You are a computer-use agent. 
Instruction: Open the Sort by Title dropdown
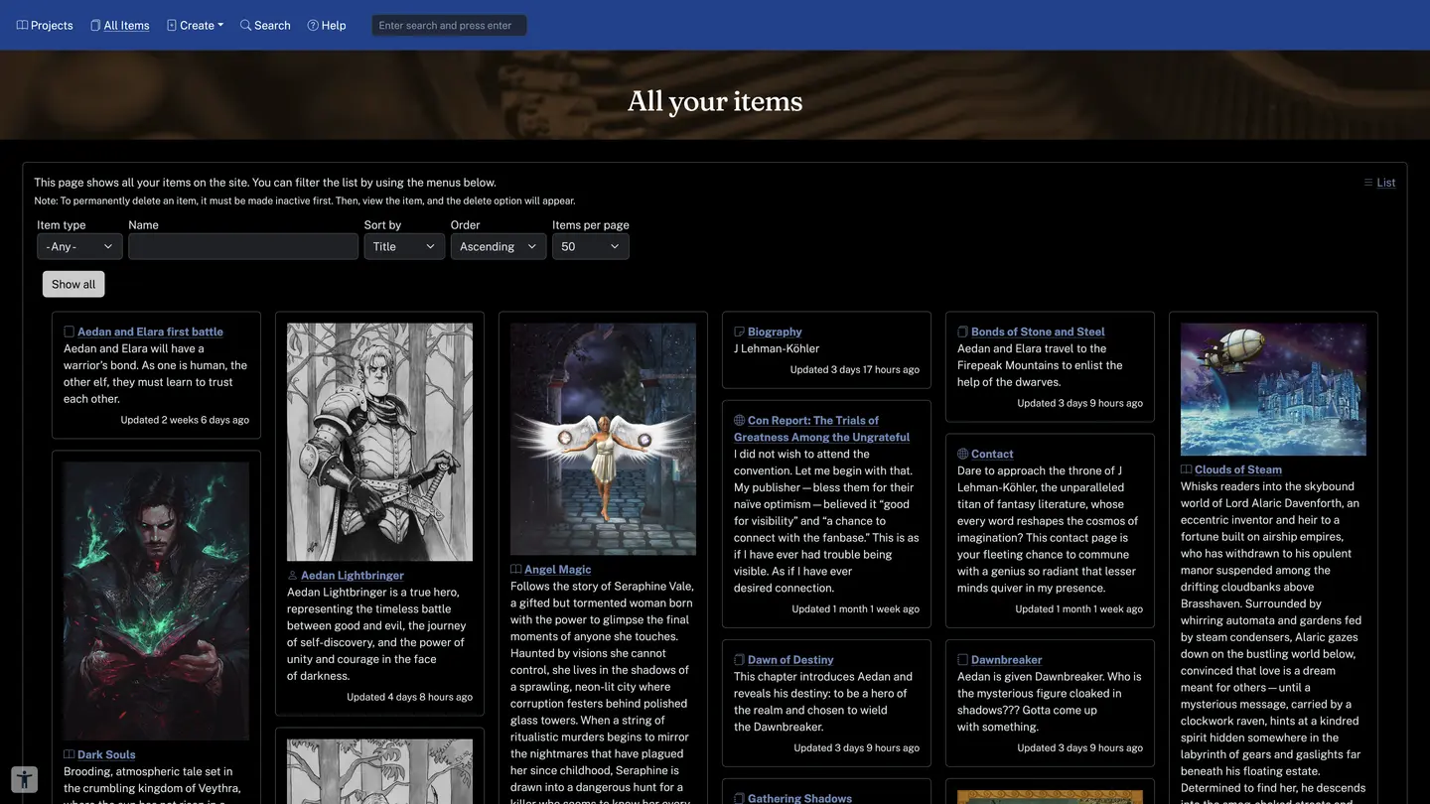[403, 247]
